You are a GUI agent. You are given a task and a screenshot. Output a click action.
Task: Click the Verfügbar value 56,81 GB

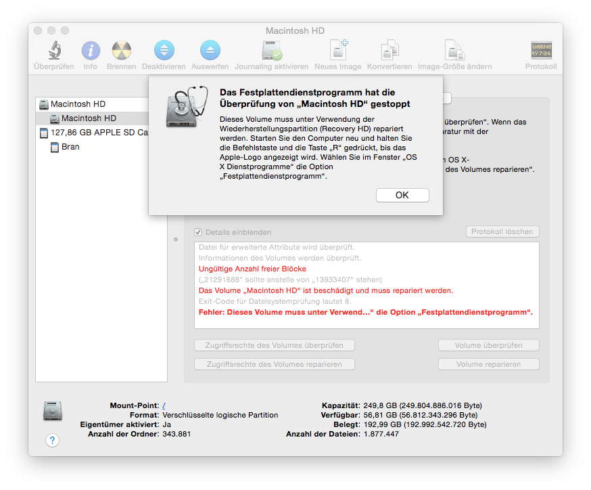click(420, 415)
